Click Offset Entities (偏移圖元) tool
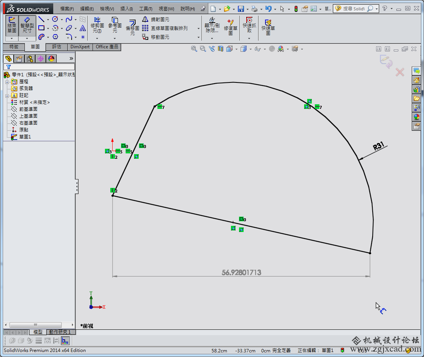The height and width of the screenshot is (357, 424). 133,28
